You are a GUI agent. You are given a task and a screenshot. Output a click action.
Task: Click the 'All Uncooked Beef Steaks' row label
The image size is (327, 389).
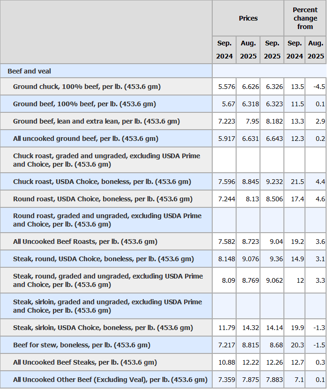point(85,362)
